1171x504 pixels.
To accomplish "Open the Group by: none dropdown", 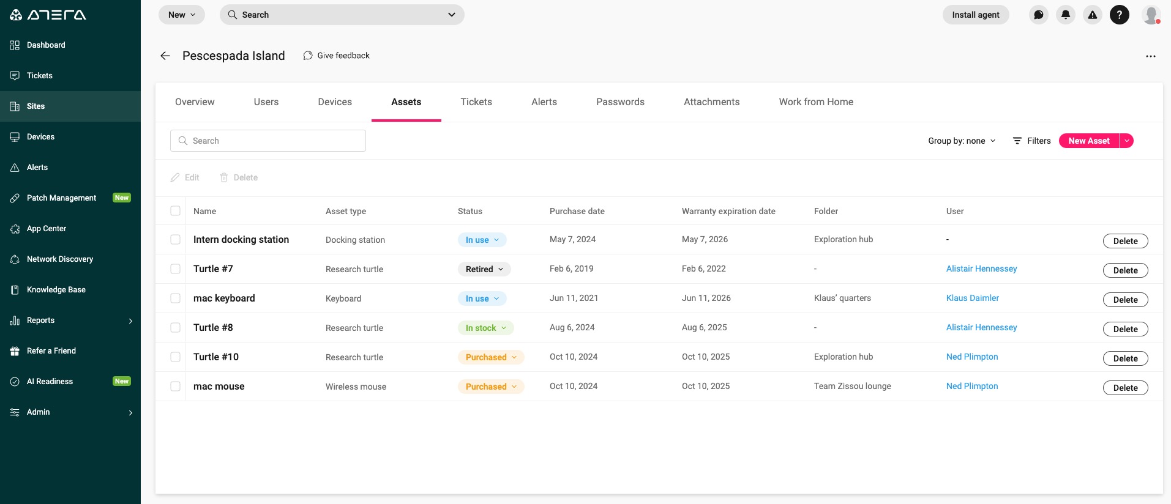I will pos(962,141).
